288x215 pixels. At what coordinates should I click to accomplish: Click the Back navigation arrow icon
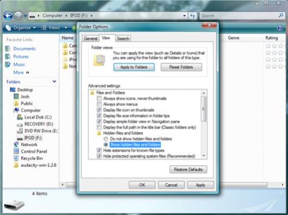coord(8,16)
